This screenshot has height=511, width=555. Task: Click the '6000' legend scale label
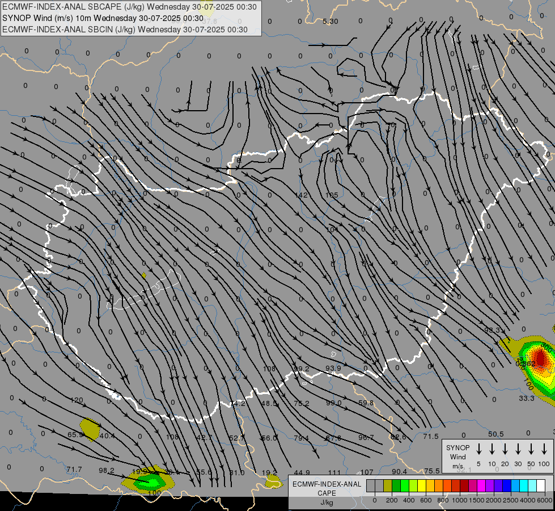click(544, 500)
